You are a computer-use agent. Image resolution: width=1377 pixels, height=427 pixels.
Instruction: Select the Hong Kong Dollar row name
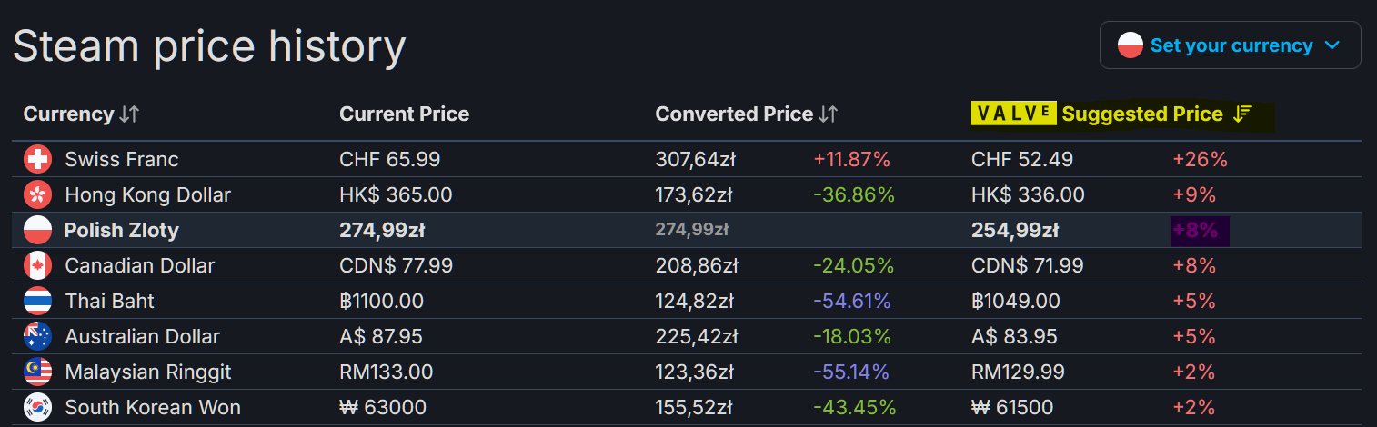coord(147,195)
